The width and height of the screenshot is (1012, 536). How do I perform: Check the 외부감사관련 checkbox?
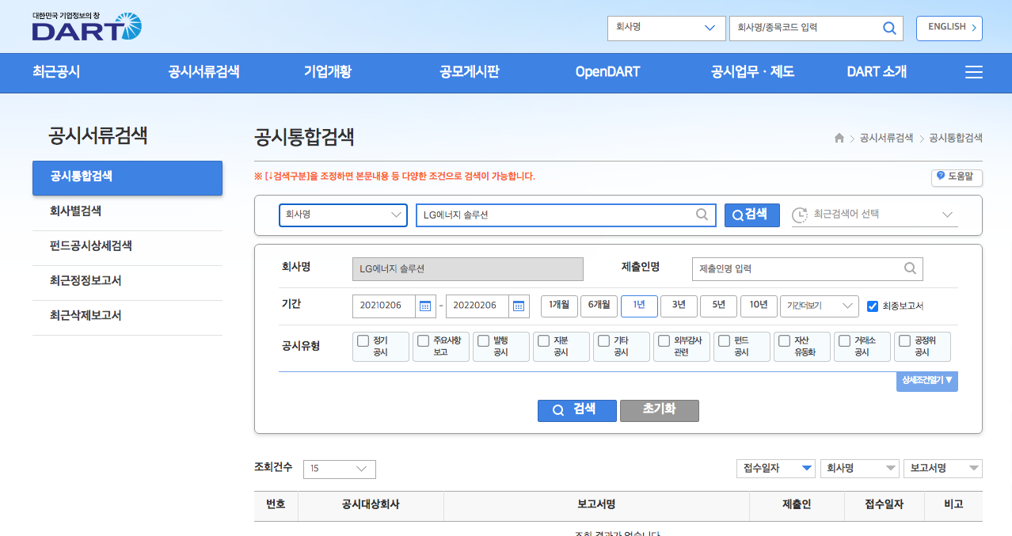coord(664,341)
